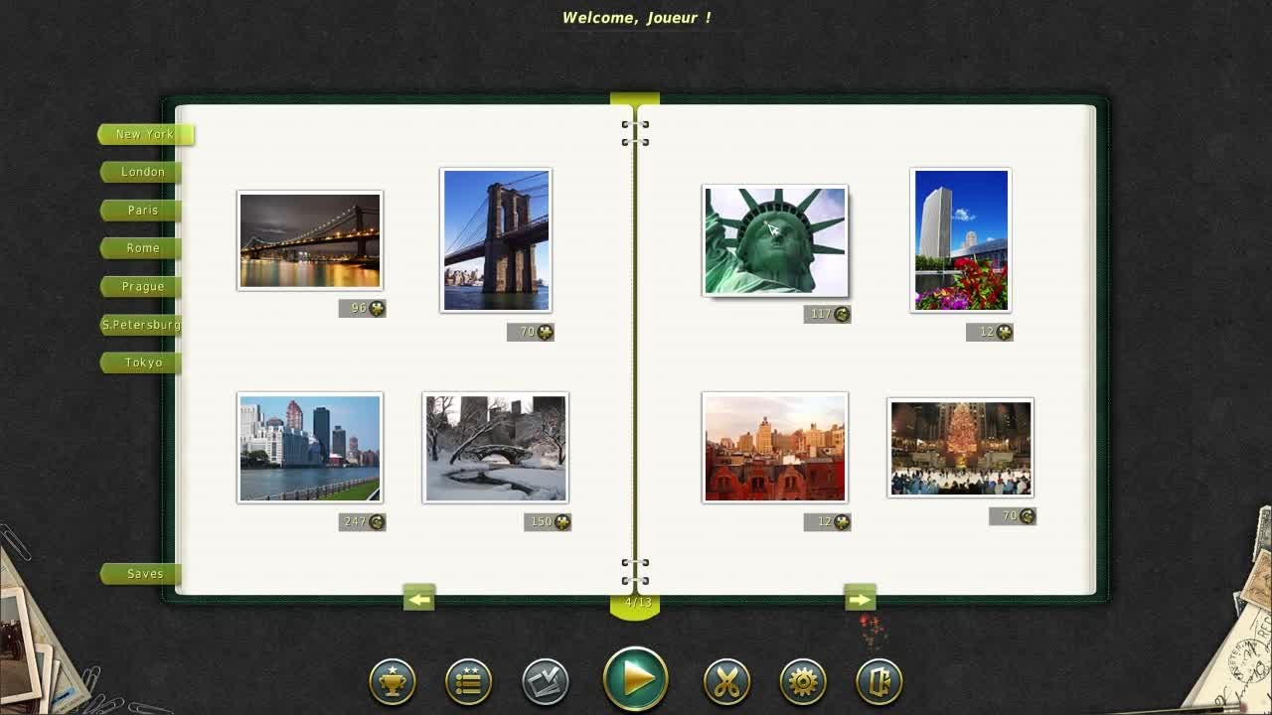1272x715 pixels.
Task: Pick the snowy Central Park bridge photo
Action: 495,448
